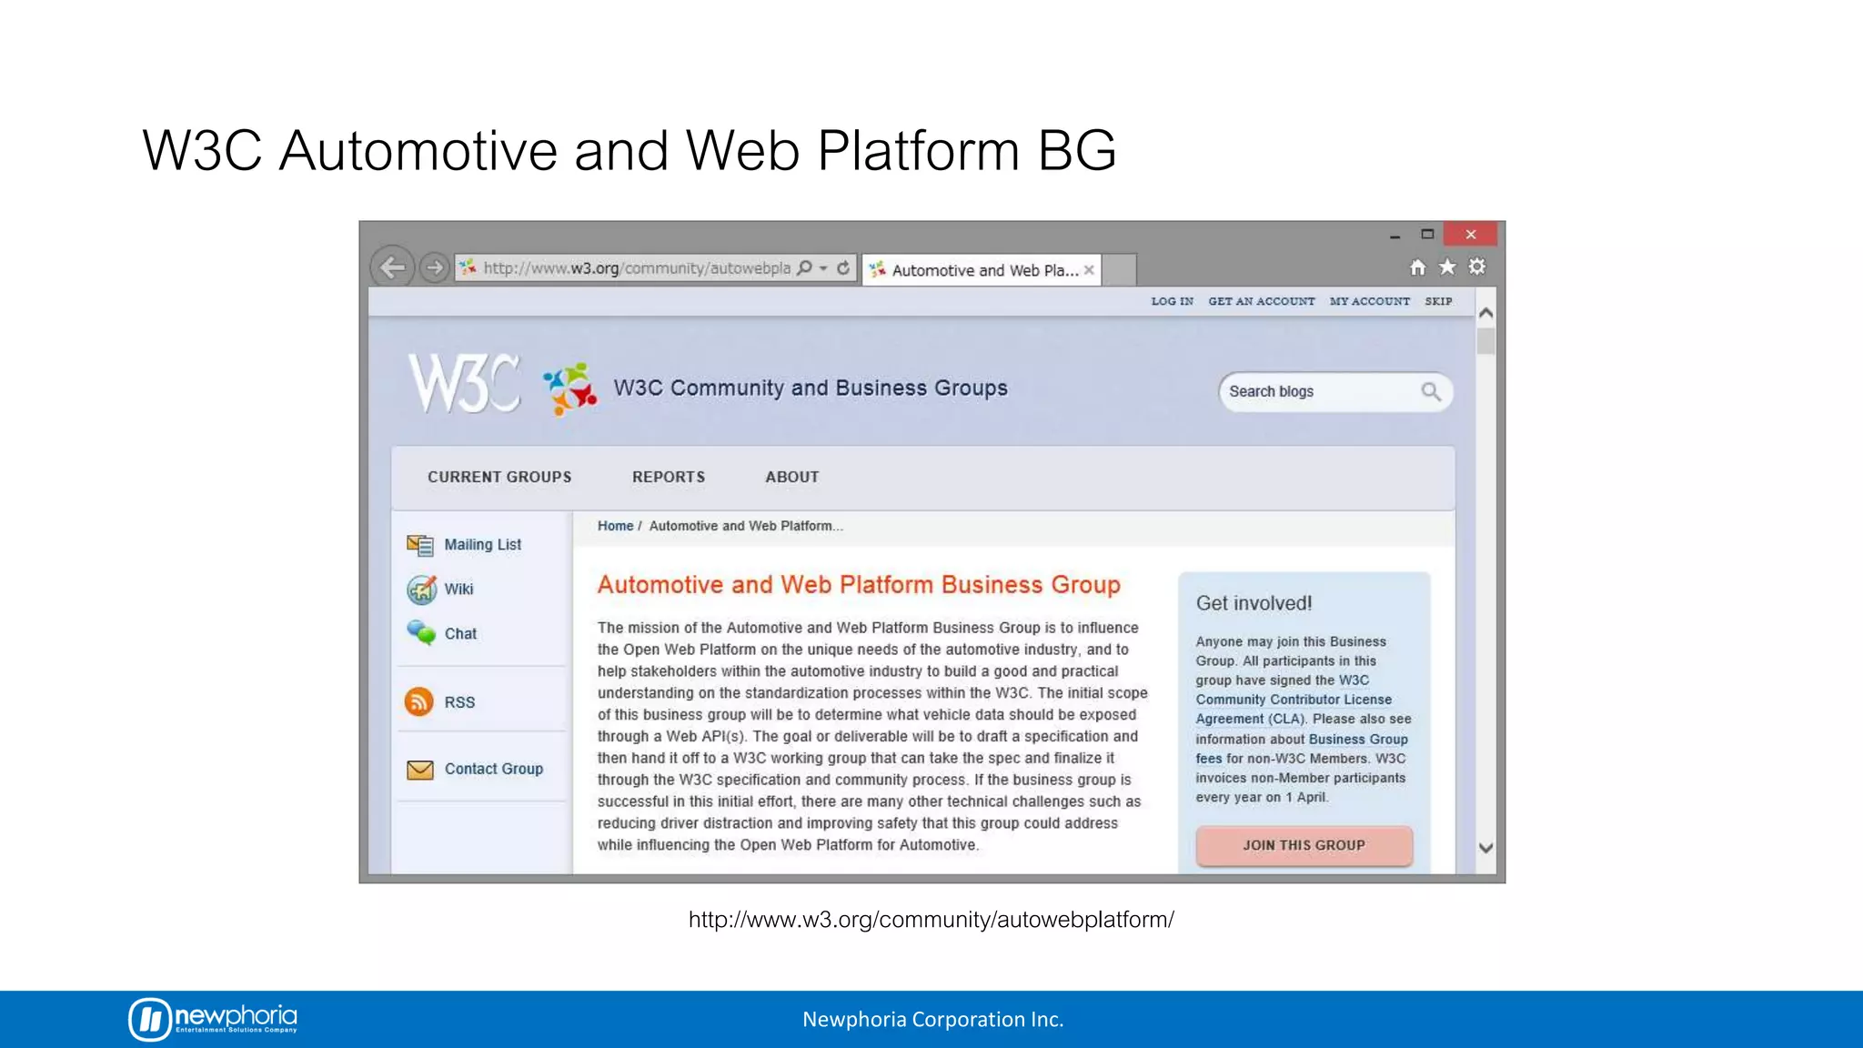Click the search magnifier in Search blogs

(1431, 391)
